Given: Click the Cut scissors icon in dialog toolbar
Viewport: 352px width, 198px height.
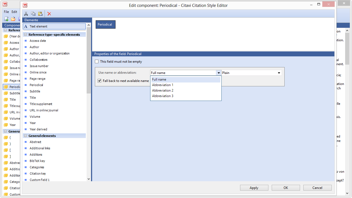Looking at the screenshot, I should click(x=26, y=14).
